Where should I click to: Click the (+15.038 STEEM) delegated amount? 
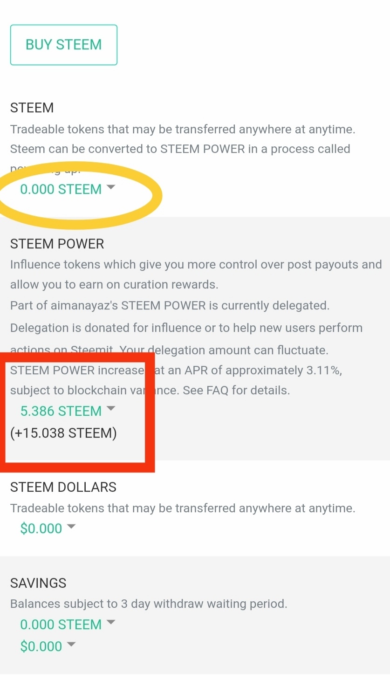(x=63, y=433)
